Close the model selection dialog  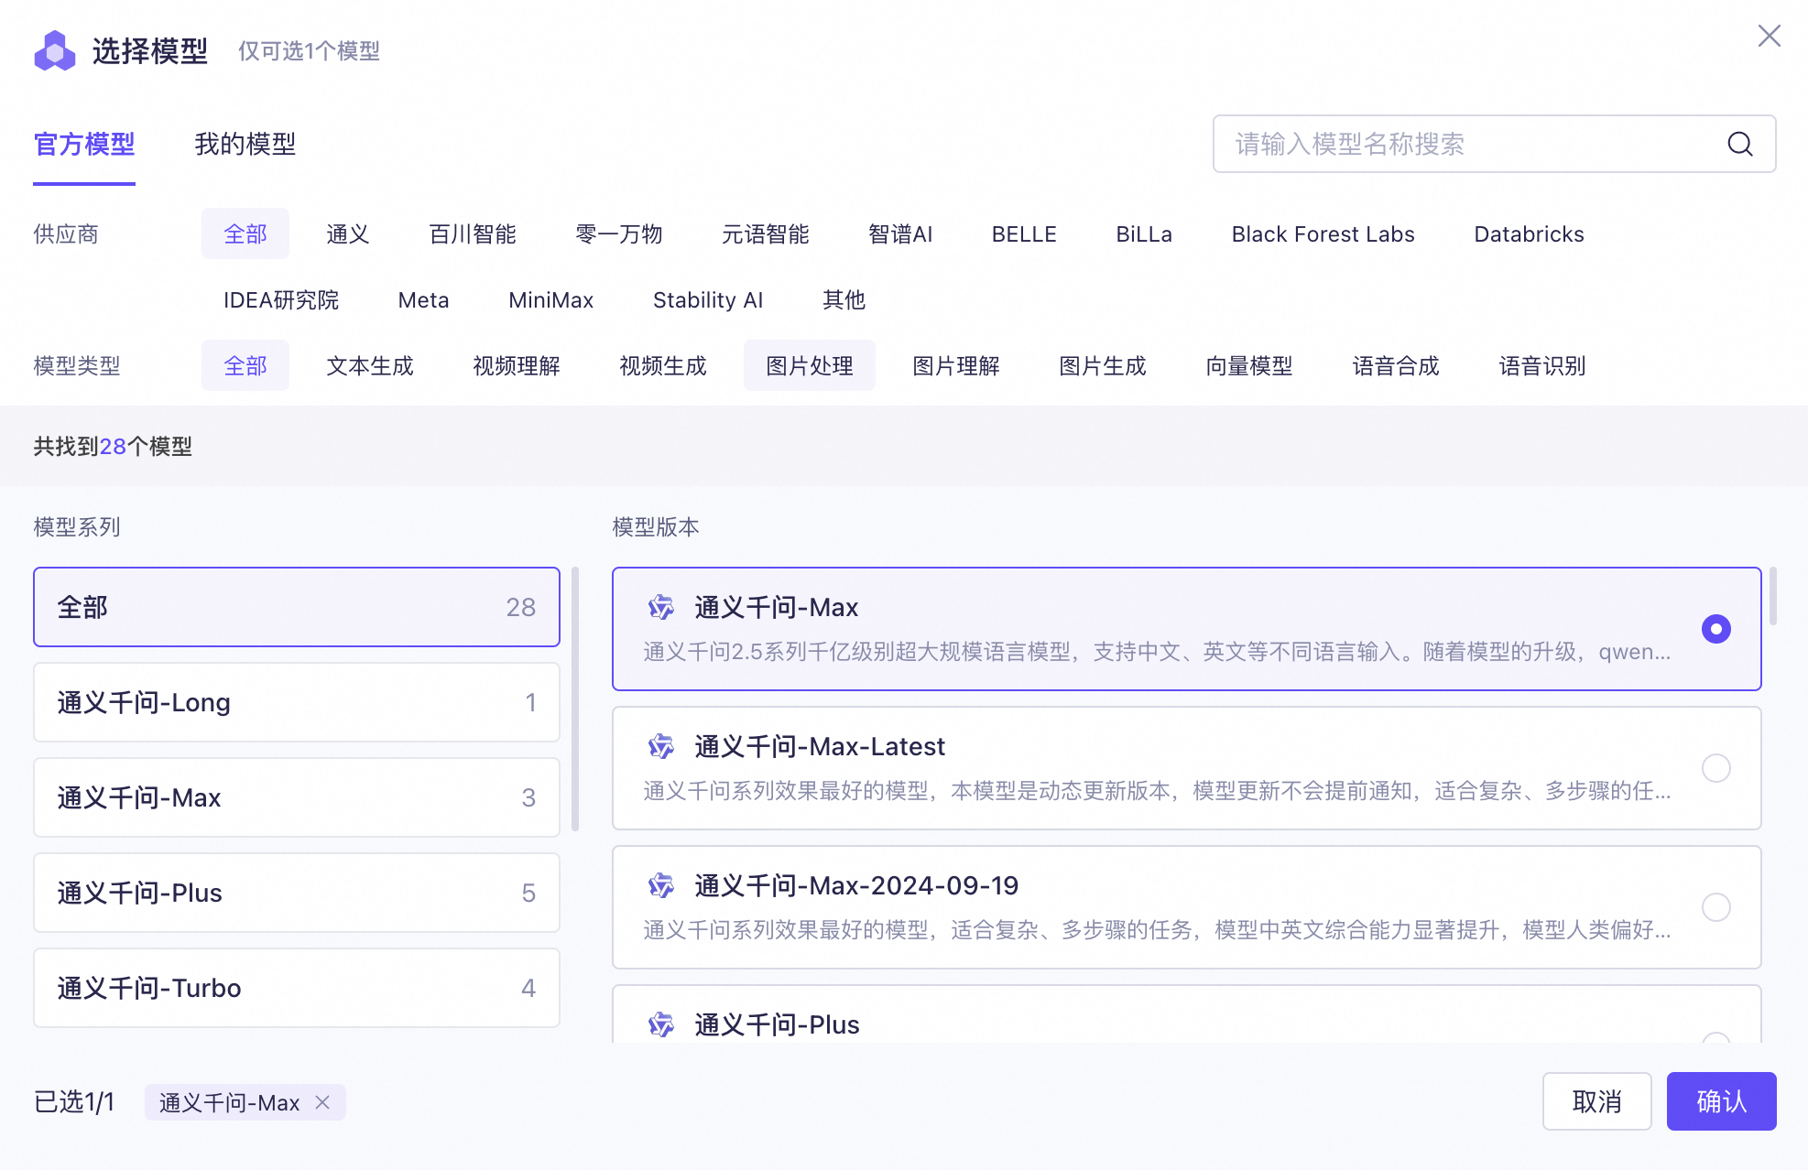pyautogui.click(x=1770, y=36)
